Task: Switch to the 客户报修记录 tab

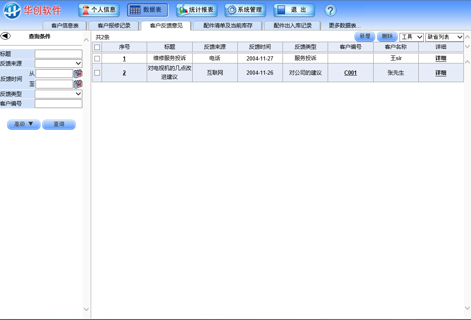Action: (x=114, y=25)
